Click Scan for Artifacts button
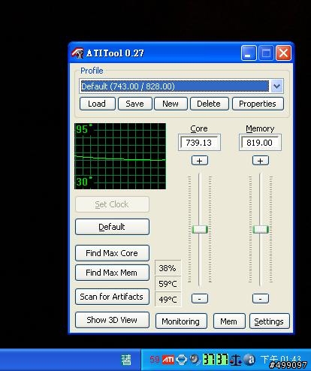The width and height of the screenshot is (311, 371). coord(112,297)
